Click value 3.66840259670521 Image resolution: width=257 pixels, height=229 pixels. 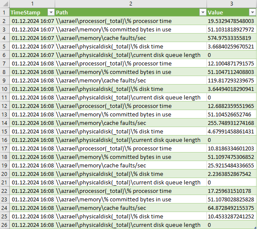(231, 47)
